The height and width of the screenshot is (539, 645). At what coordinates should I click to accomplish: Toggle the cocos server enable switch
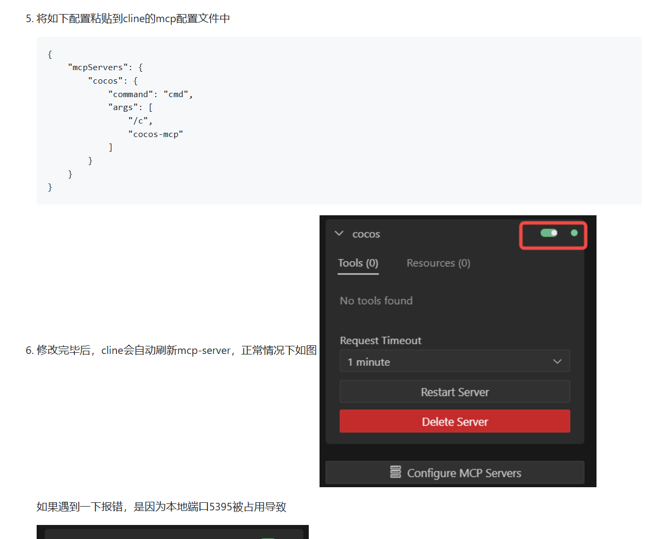pyautogui.click(x=549, y=233)
